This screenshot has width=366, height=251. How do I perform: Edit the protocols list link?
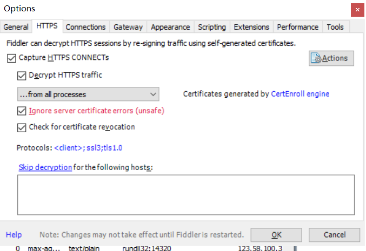(x=92, y=147)
